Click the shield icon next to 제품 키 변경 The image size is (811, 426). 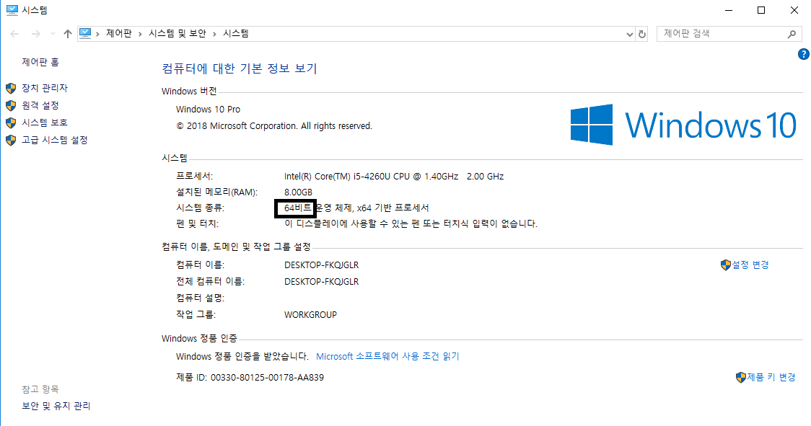tap(741, 378)
